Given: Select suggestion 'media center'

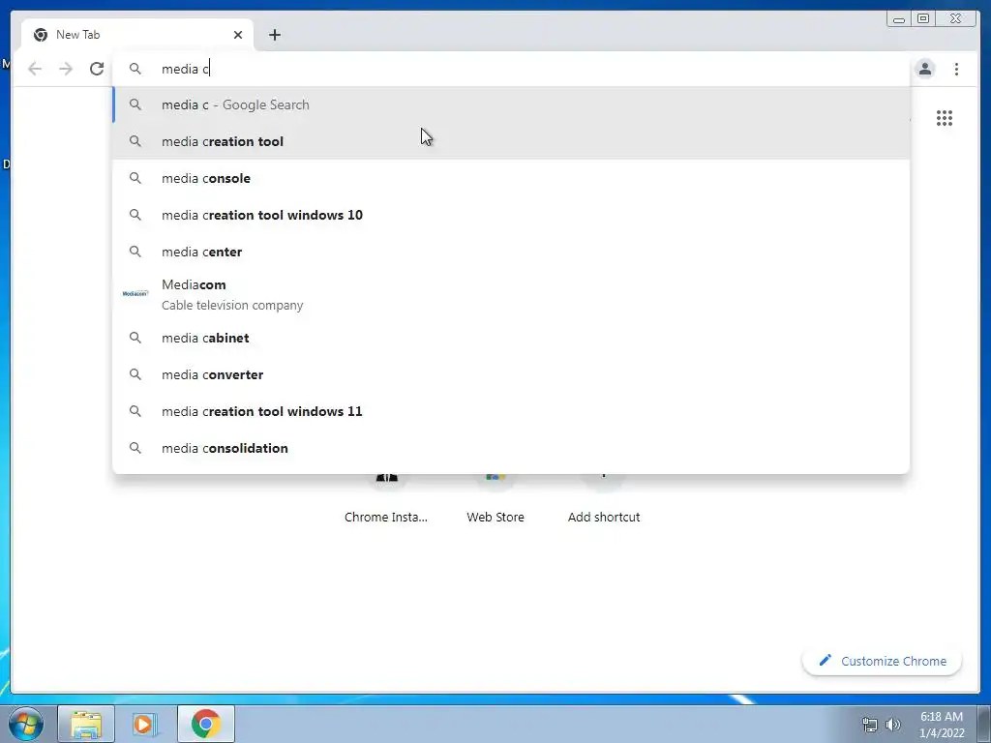Looking at the screenshot, I should (x=511, y=252).
